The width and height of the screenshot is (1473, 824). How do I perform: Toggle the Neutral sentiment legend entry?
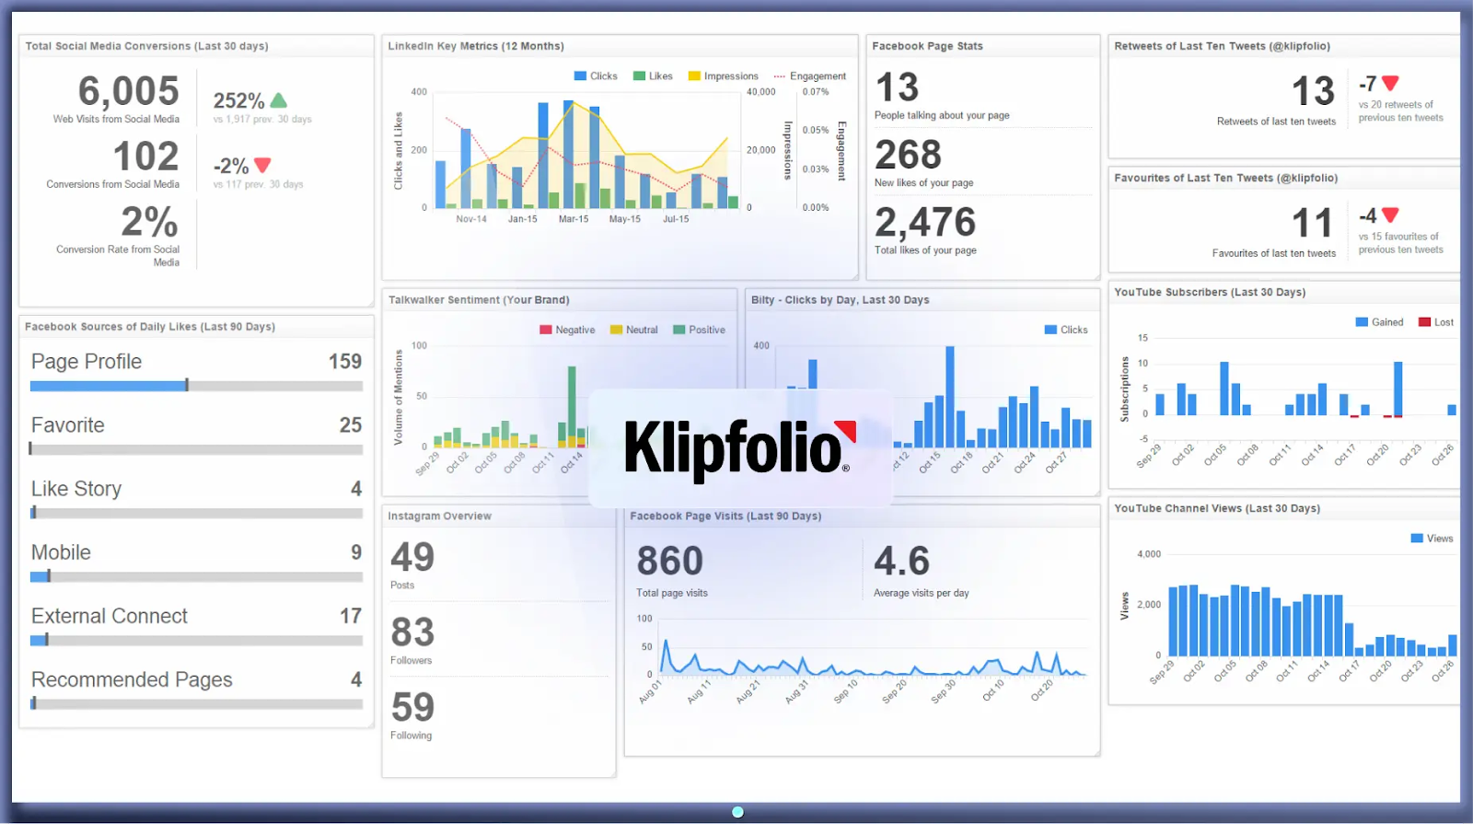pyautogui.click(x=634, y=330)
